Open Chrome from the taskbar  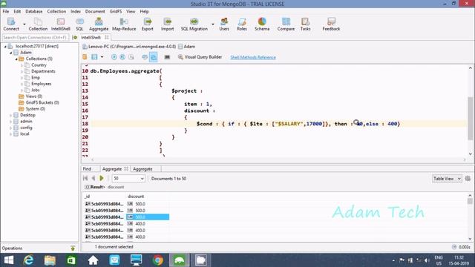pyautogui.click(x=158, y=260)
